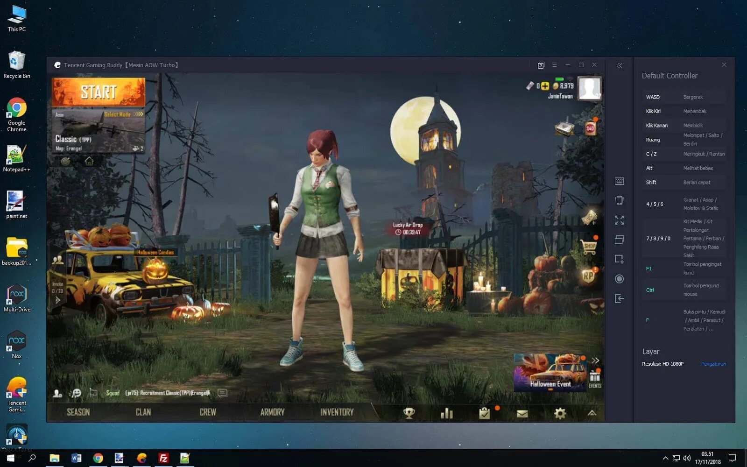Screen dimensions: 747x467
Task: Open the taskbar clock showing 03.51
Action: pyautogui.click(x=708, y=458)
